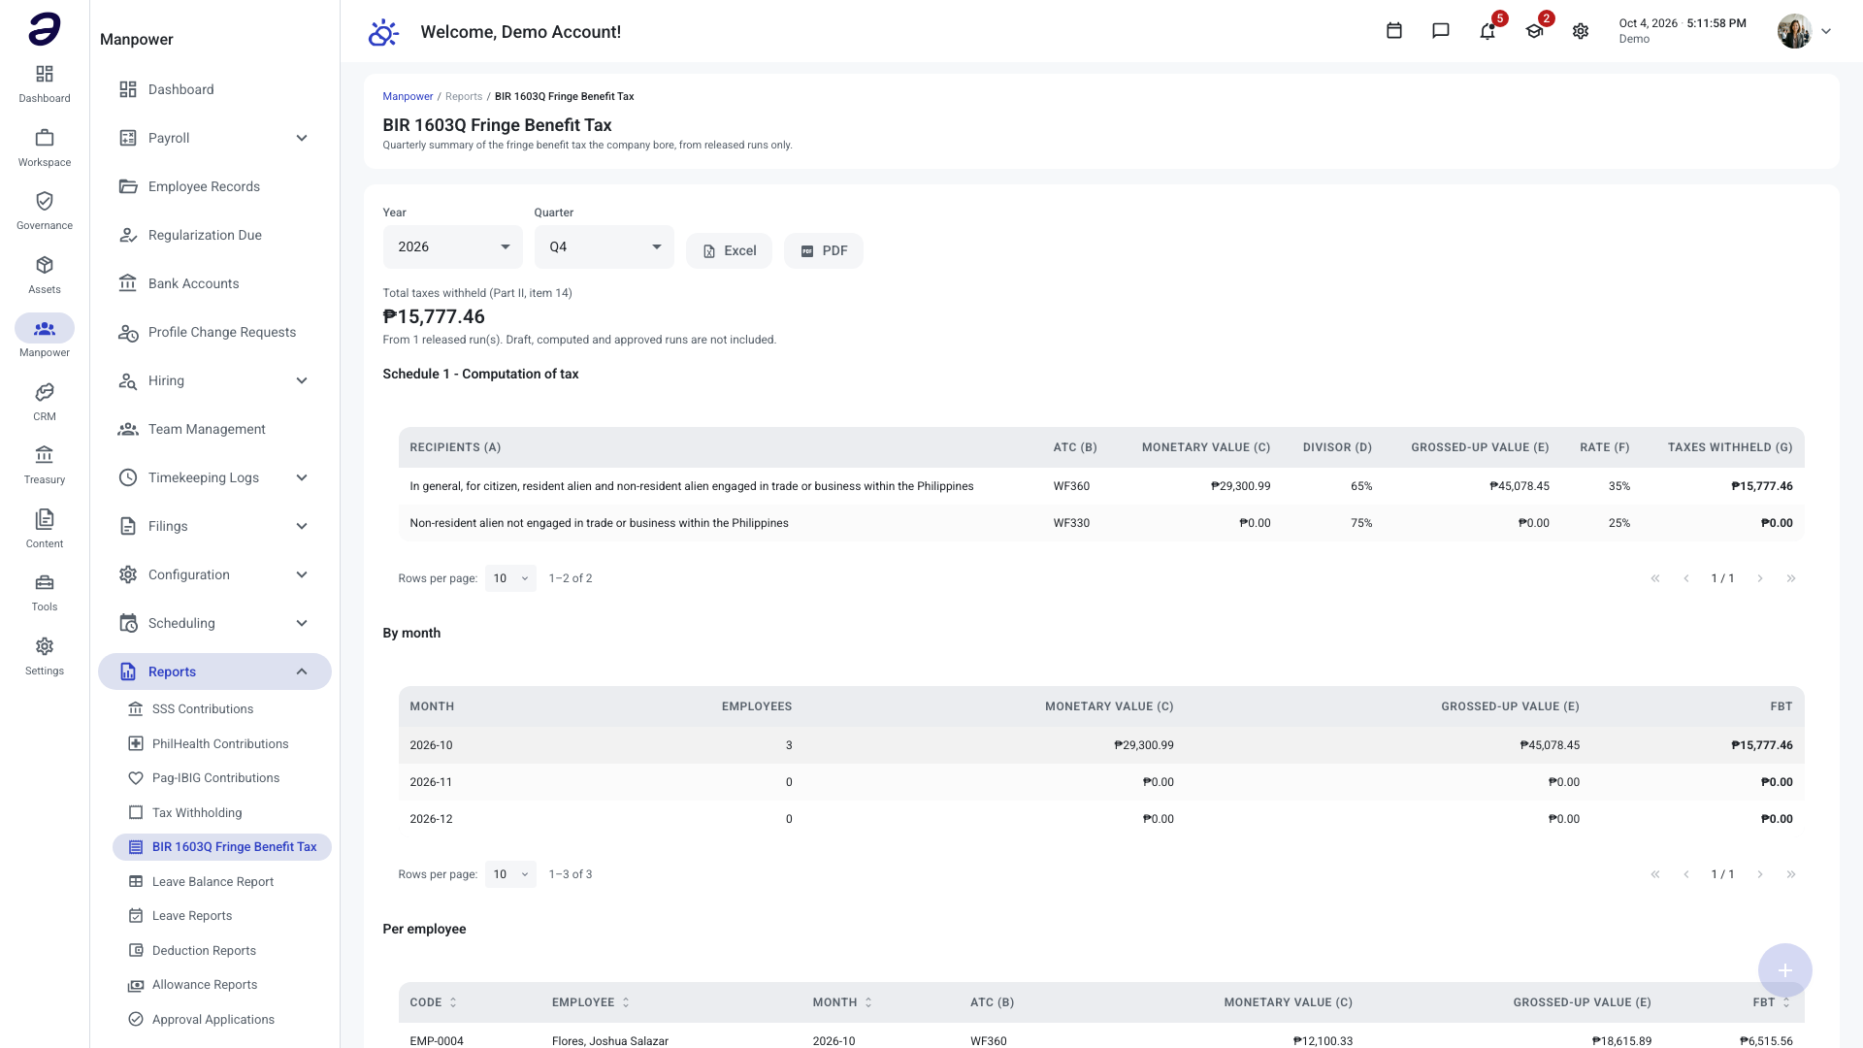Open Leave Balance Report
Screen dimensions: 1863x1048
click(x=222, y=882)
